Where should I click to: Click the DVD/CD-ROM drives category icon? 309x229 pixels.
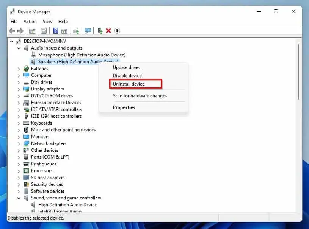click(26, 96)
